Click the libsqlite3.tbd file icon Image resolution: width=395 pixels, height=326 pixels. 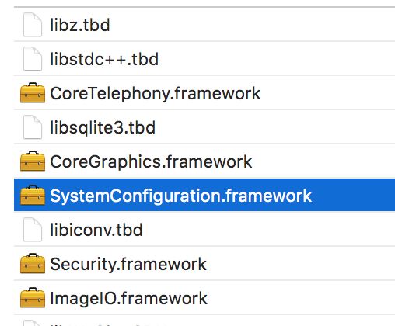(x=33, y=127)
